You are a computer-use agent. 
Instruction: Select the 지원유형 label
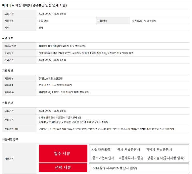(9, 21)
